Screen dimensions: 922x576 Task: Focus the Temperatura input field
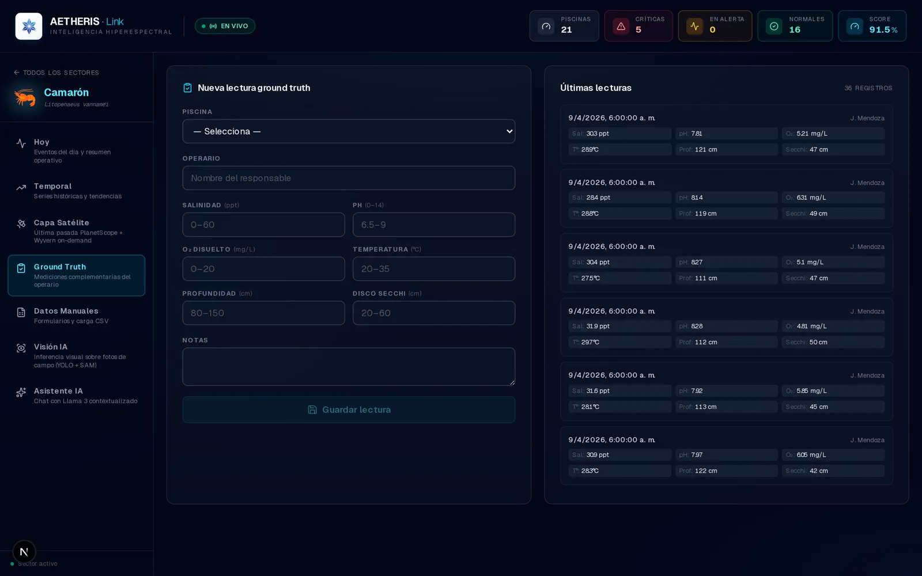(x=434, y=269)
